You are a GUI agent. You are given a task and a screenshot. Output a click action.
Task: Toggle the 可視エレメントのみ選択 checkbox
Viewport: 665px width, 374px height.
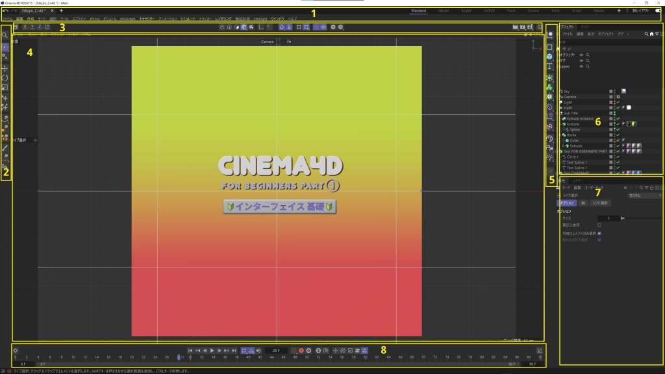(599, 233)
